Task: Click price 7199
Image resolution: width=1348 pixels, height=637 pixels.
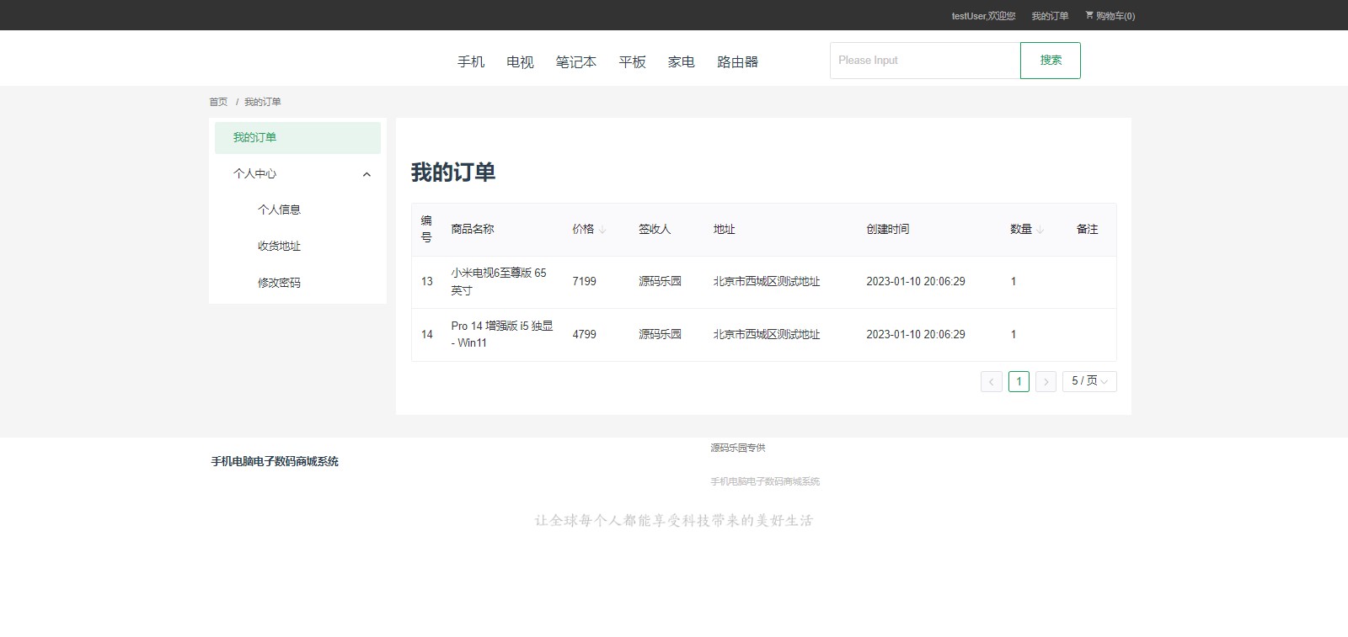Action: [x=584, y=281]
